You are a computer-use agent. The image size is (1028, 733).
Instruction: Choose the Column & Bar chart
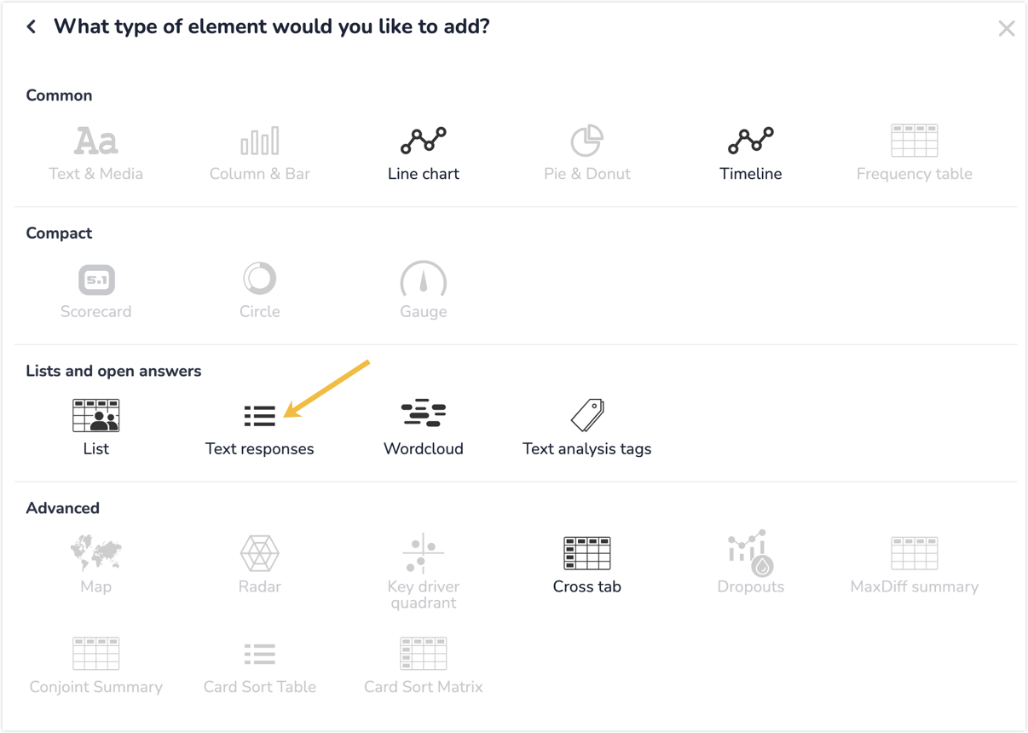pos(260,153)
